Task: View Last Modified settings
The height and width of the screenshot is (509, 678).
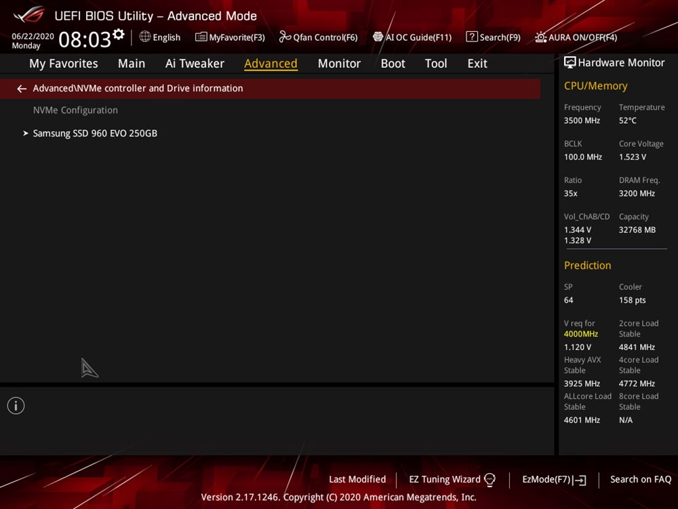Action: (x=357, y=480)
